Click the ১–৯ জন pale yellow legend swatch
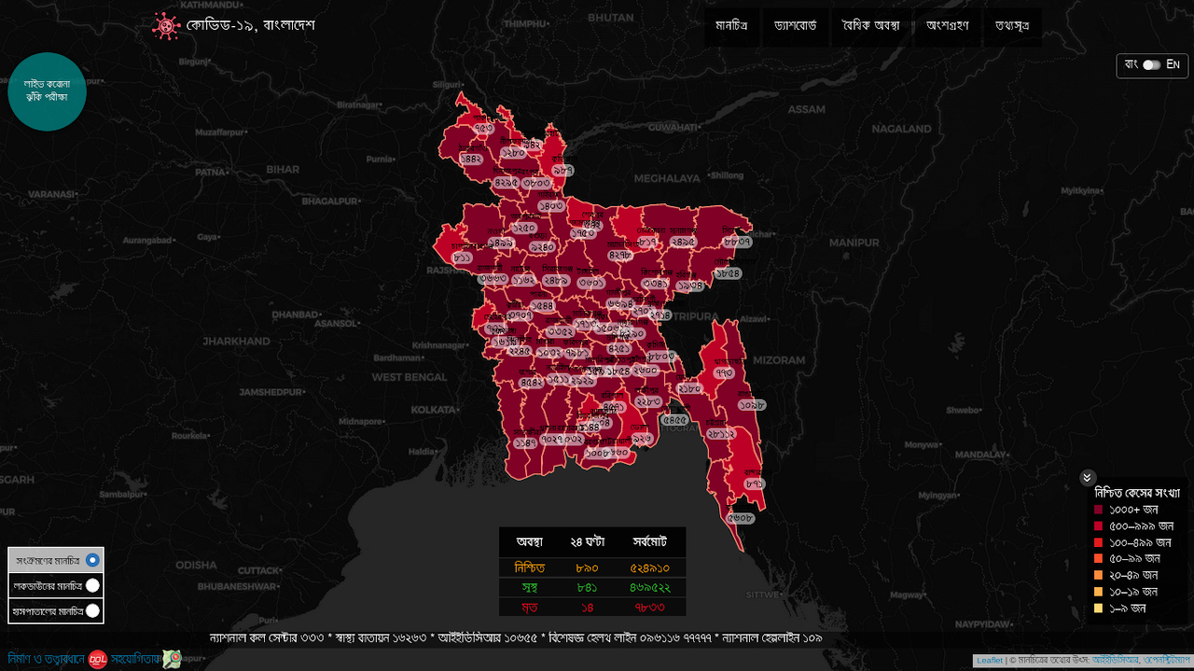Image resolution: width=1194 pixels, height=671 pixels. [1099, 609]
